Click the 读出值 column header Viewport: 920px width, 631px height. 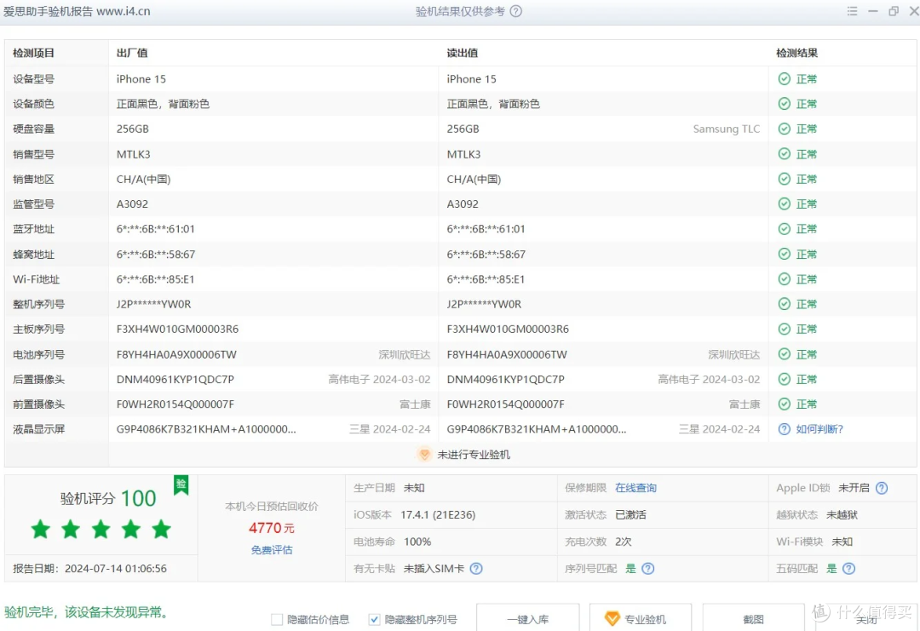[x=463, y=53]
